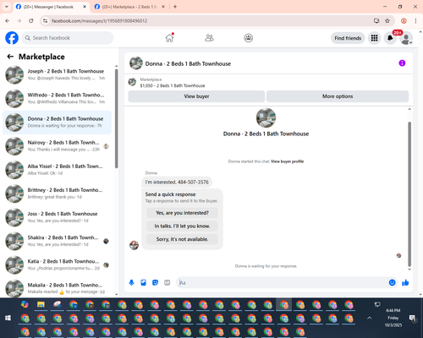423x338 pixels.
Task: Open the Brittney townhouse conversation
Action: [57, 194]
